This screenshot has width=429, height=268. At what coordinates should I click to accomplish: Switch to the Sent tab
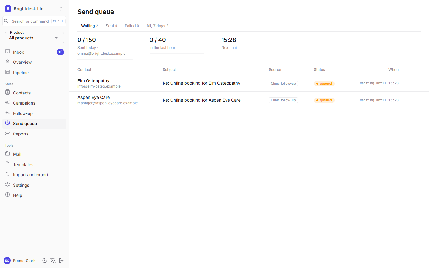coord(111,26)
